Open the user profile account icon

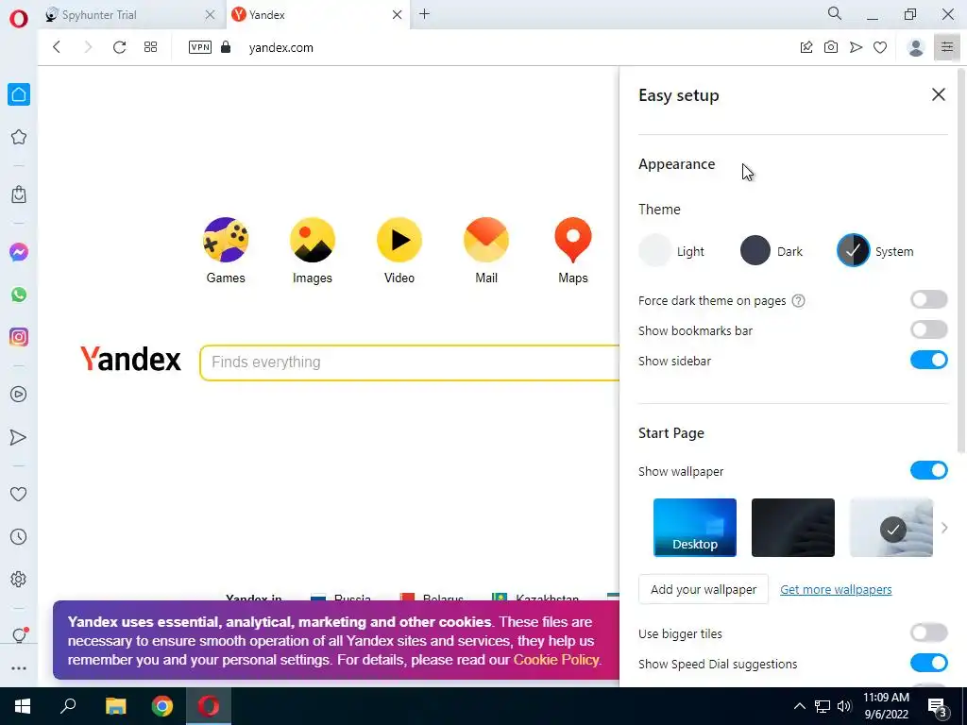pyautogui.click(x=916, y=47)
